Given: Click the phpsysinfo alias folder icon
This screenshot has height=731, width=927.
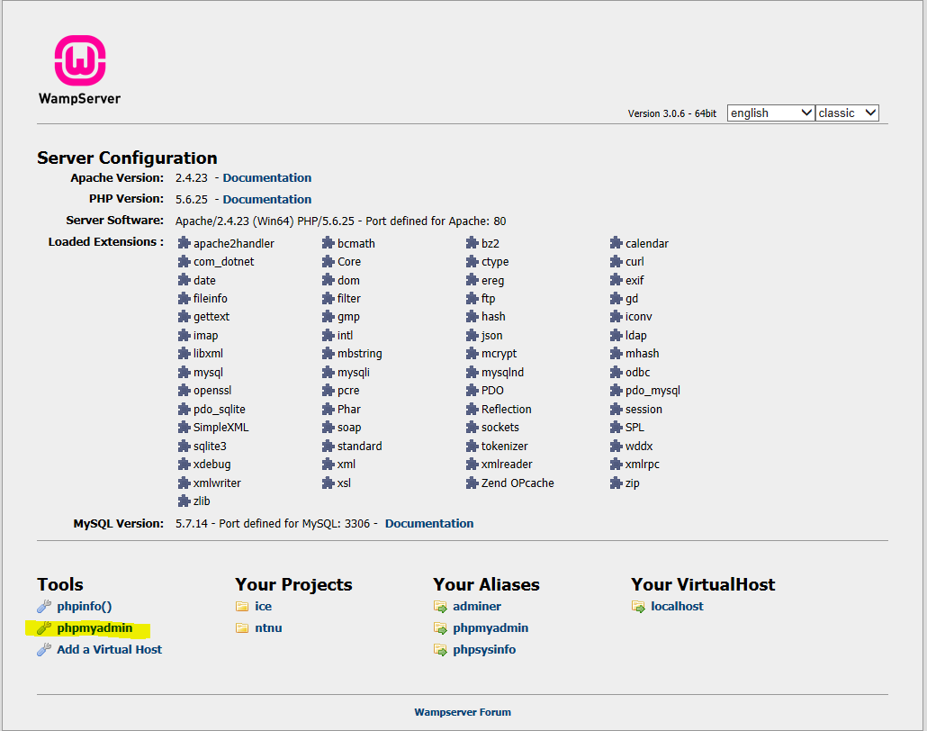Looking at the screenshot, I should pyautogui.click(x=440, y=650).
